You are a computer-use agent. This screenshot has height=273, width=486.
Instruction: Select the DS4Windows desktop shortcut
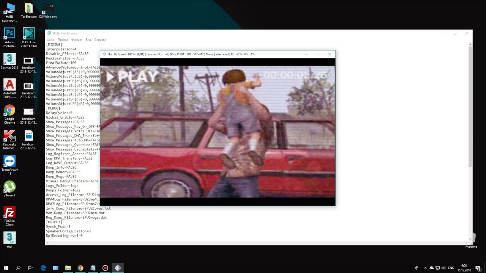click(x=48, y=11)
